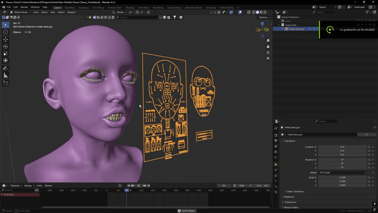Click the current frame field showing 86
This screenshot has height=213, width=378.
click(x=224, y=185)
